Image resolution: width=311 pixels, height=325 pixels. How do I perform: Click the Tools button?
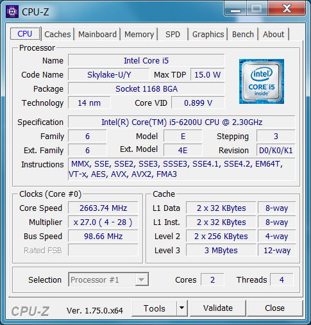[x=155, y=308]
